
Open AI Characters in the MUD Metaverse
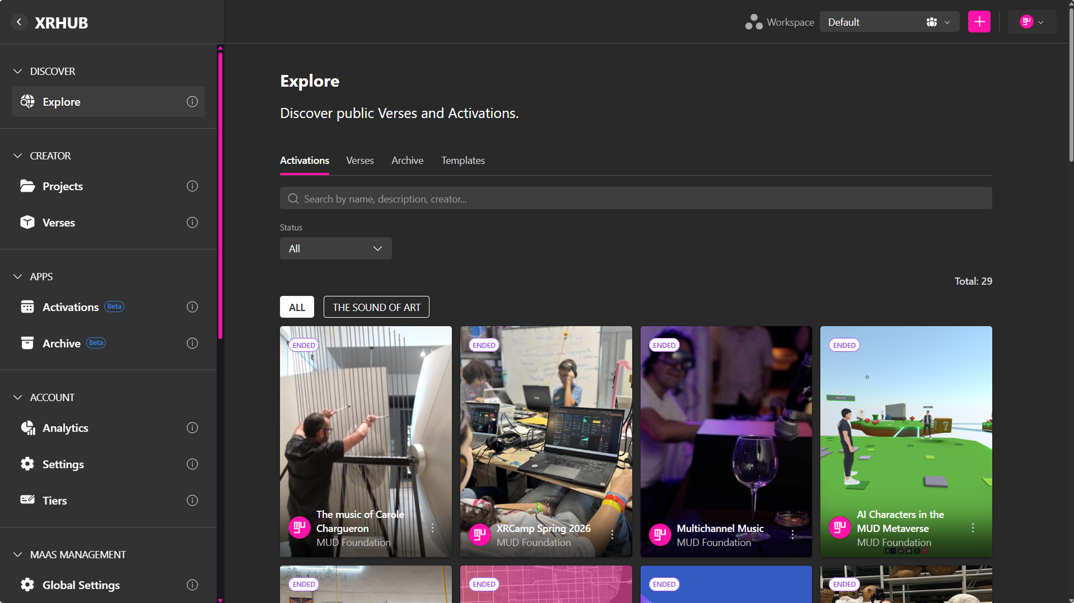coord(906,442)
